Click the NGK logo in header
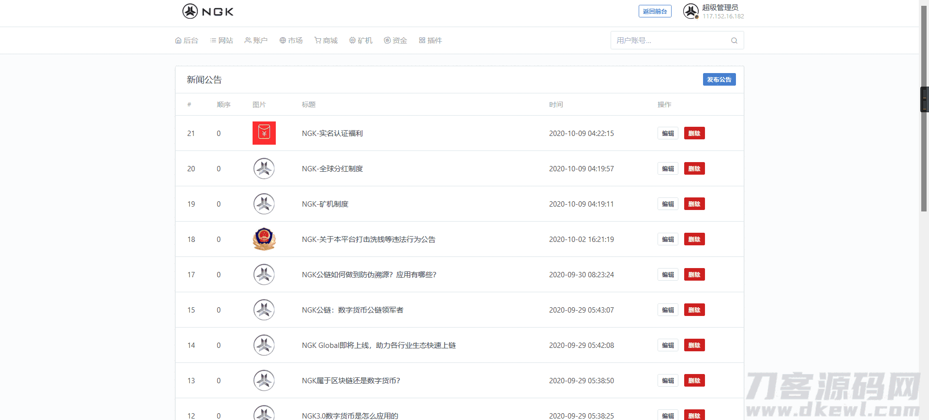Screen dimensions: 929x420 click(208, 11)
